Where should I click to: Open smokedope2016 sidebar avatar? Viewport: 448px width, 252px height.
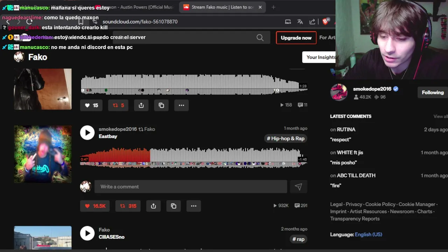(339, 92)
